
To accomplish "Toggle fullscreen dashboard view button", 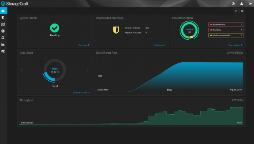I will click(x=242, y=11).
